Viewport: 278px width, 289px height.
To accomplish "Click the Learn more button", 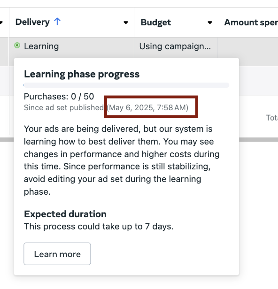I will [x=57, y=254].
